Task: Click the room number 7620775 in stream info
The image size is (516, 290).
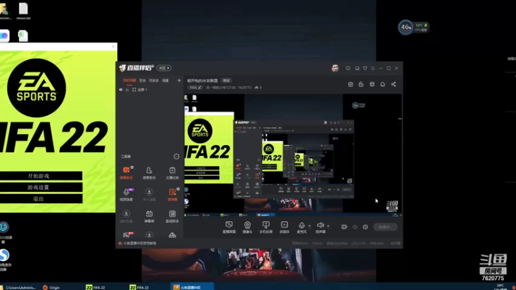Action: point(244,88)
